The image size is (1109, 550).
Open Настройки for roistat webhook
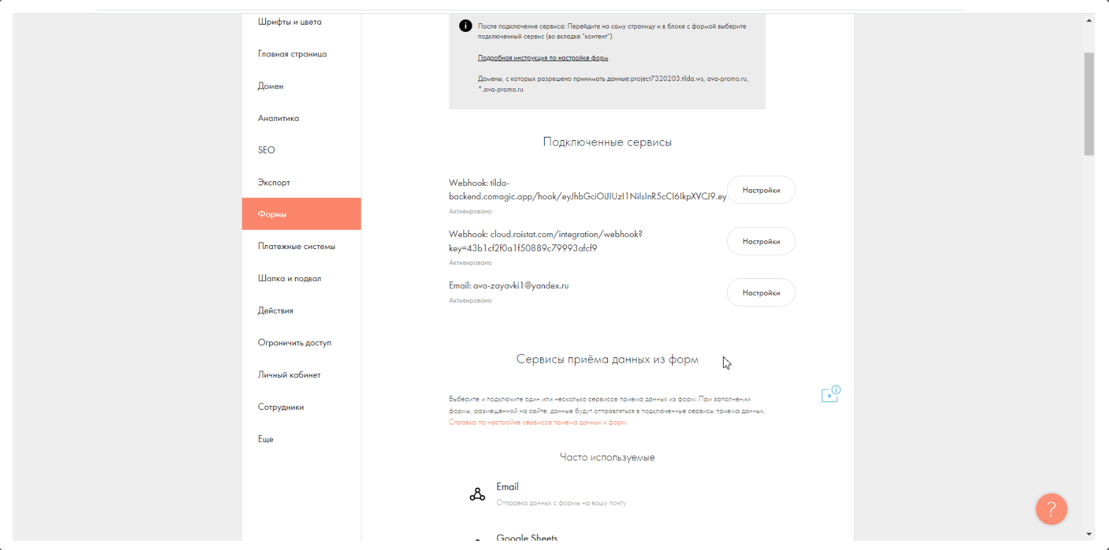point(761,241)
